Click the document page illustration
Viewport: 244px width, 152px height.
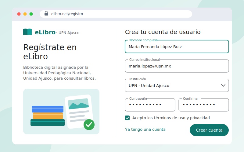(x=79, y=112)
